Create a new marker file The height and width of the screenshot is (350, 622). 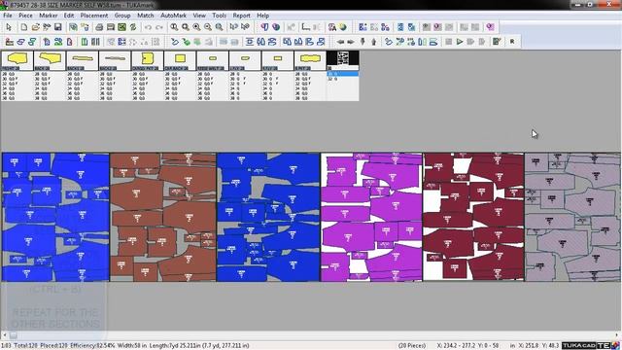pyautogui.click(x=24, y=27)
